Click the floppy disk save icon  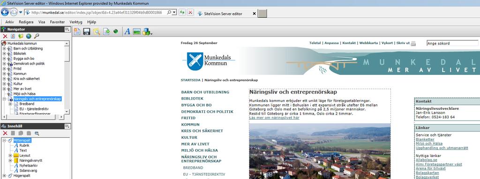(86, 31)
